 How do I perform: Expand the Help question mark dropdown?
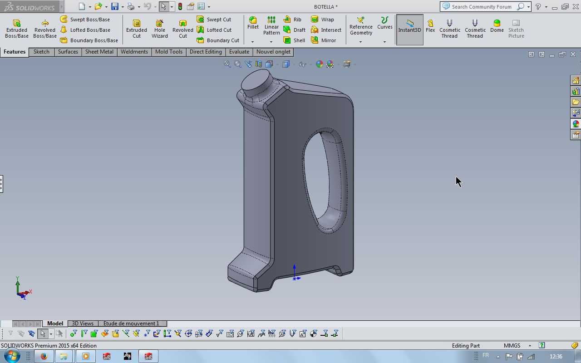(x=546, y=7)
